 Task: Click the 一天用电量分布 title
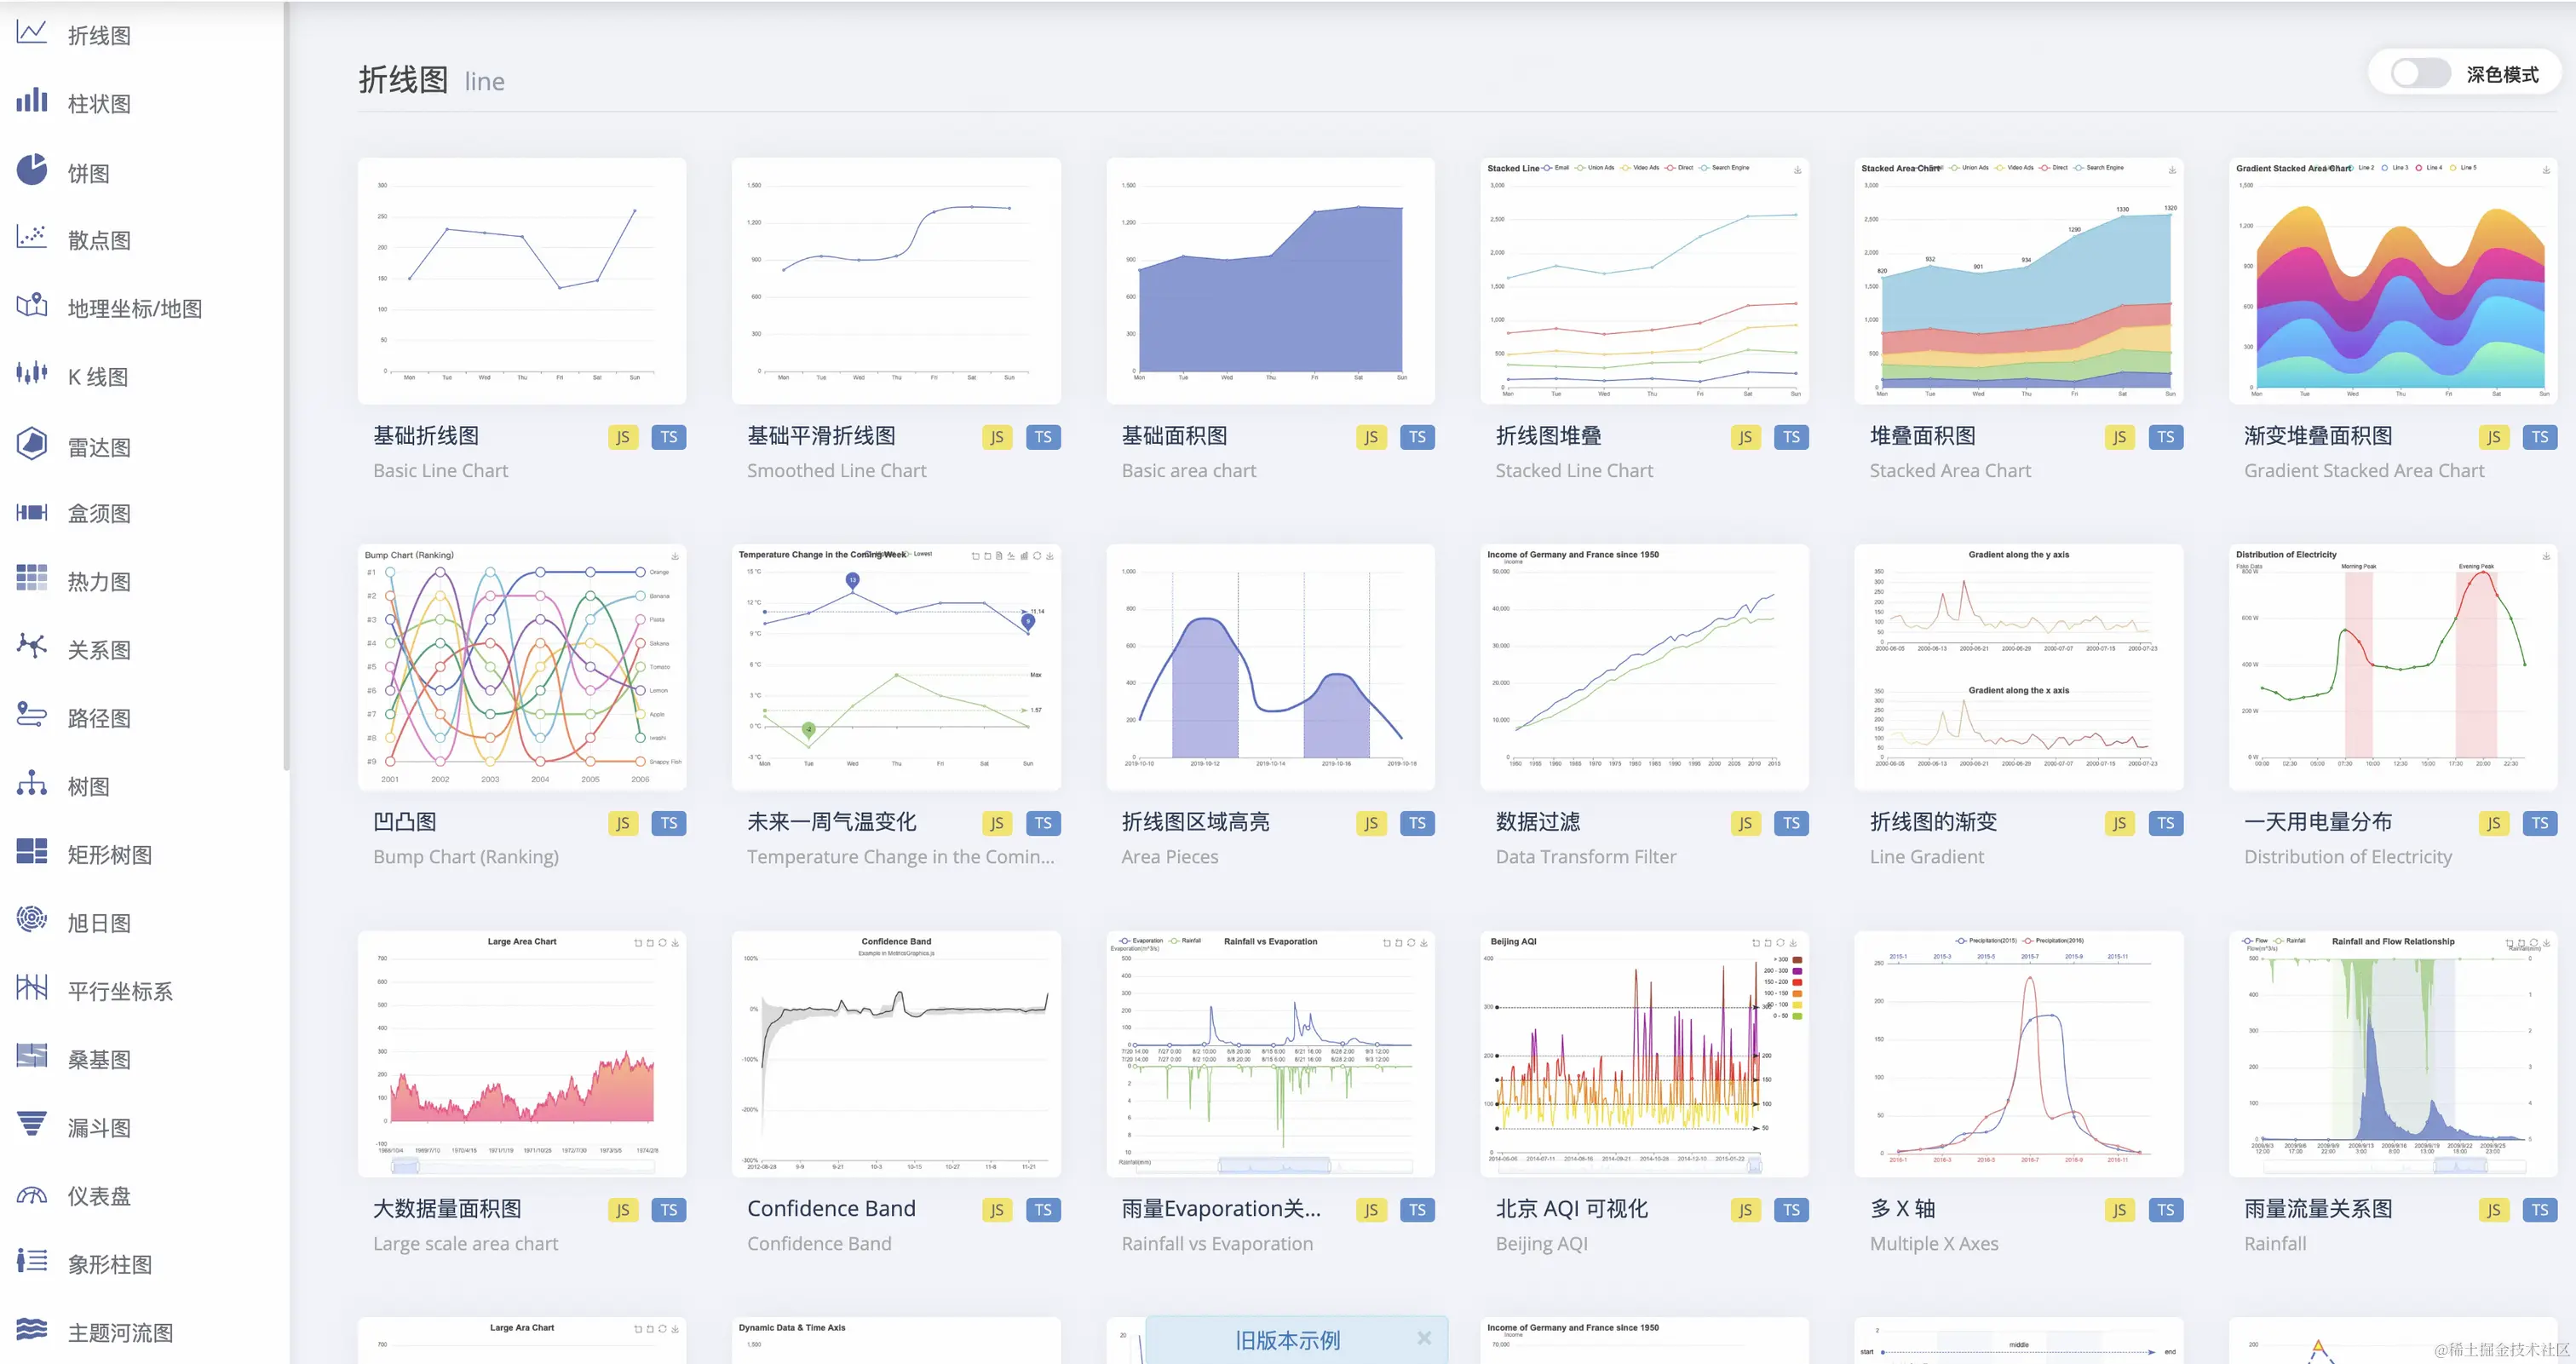[2318, 822]
